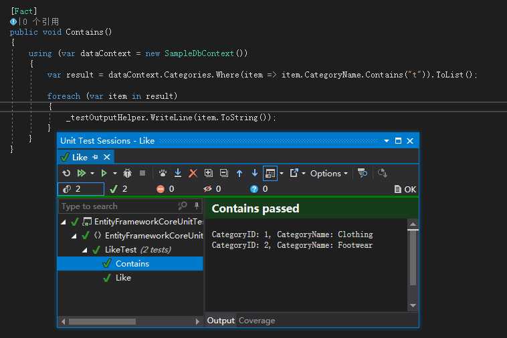Click the filter-search icon in toolbar
Image resolution: width=507 pixels, height=338 pixels.
click(363, 173)
